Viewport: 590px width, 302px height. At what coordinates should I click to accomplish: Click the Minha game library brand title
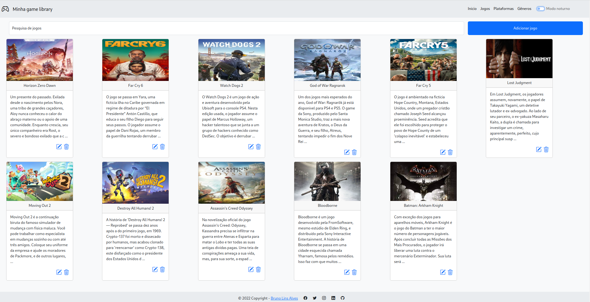33,9
